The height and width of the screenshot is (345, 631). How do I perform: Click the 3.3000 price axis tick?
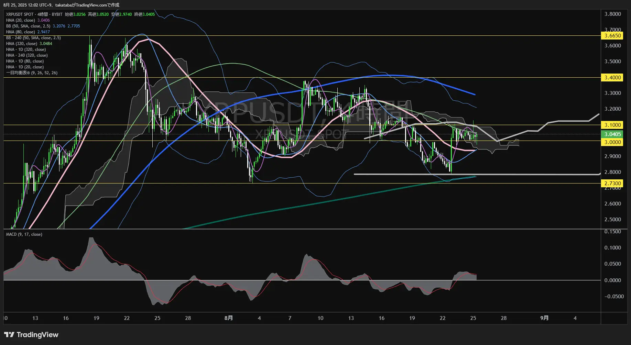[612, 93]
